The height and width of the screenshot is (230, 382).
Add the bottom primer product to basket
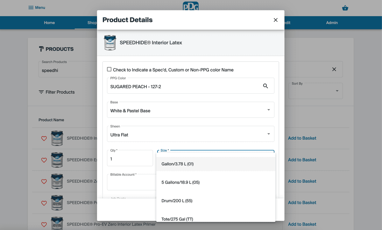click(x=302, y=224)
